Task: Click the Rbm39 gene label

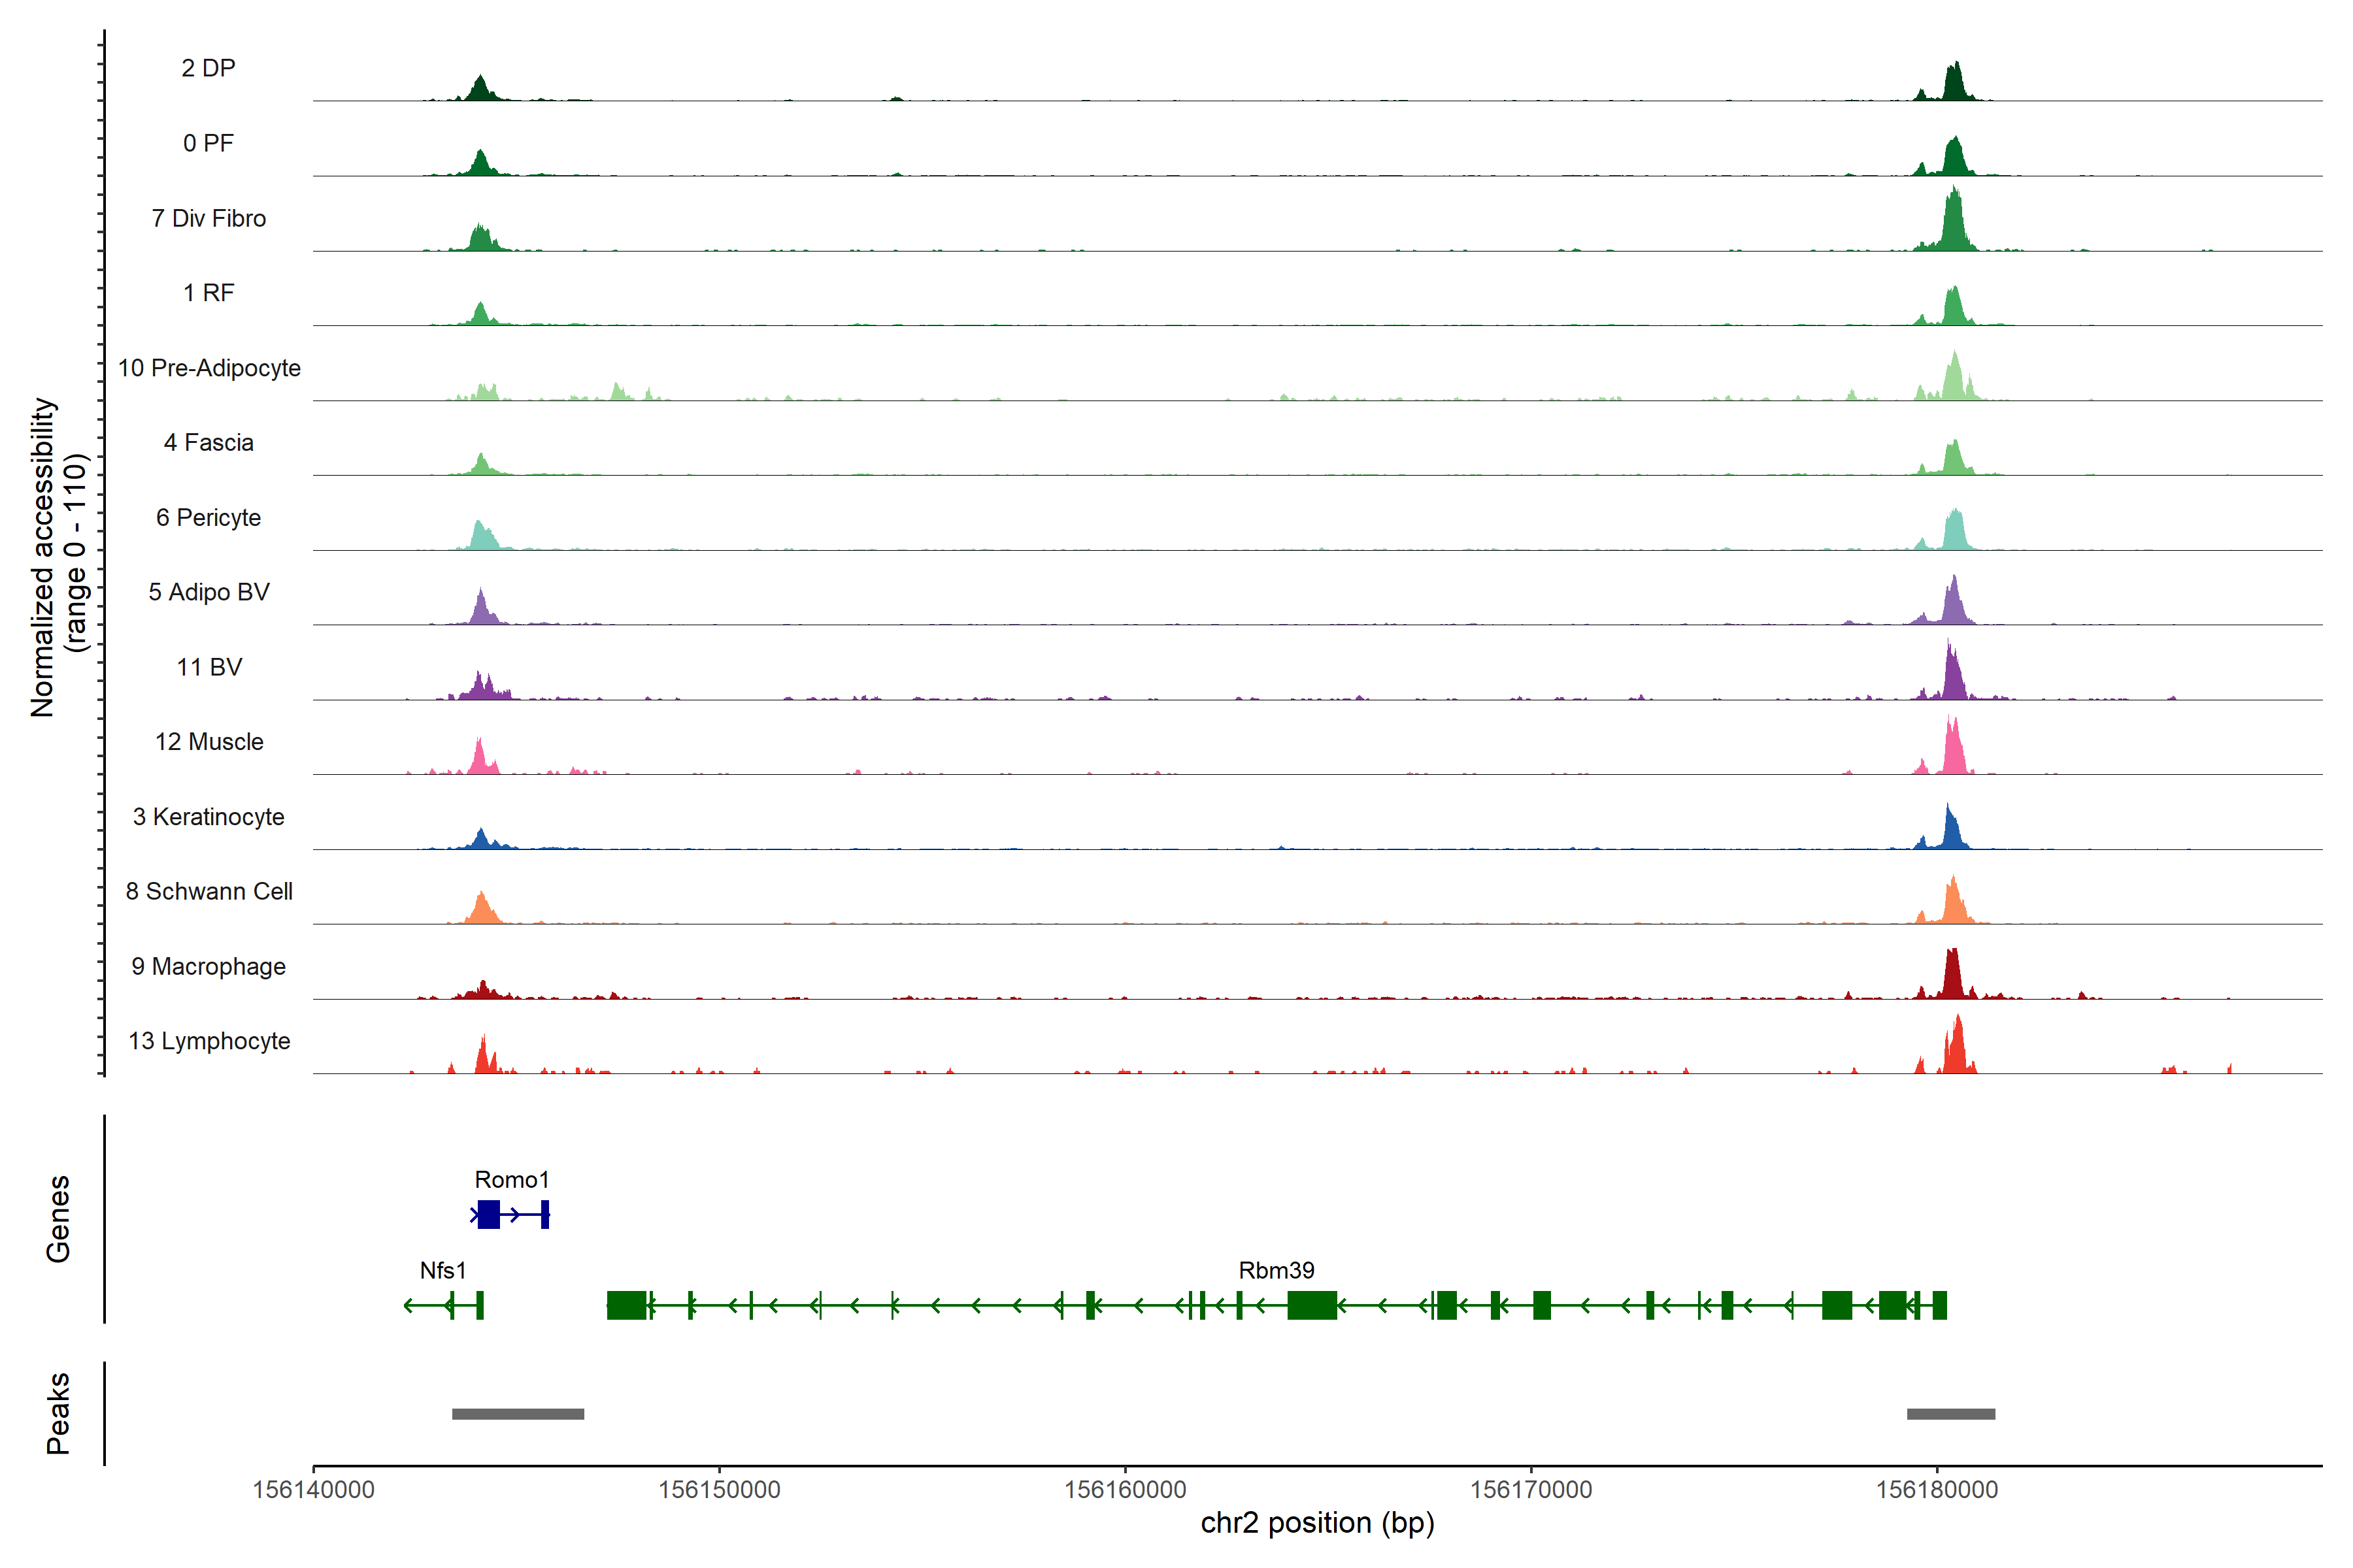Action: 1276,1270
